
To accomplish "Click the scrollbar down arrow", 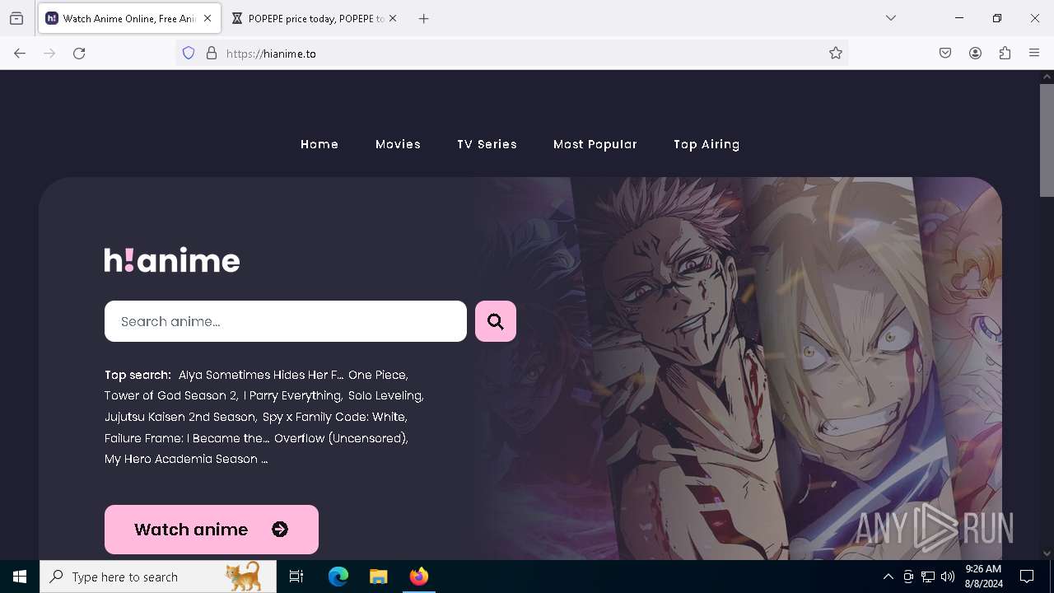I will (1047, 553).
